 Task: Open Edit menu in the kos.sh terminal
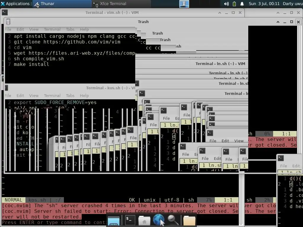(20, 95)
